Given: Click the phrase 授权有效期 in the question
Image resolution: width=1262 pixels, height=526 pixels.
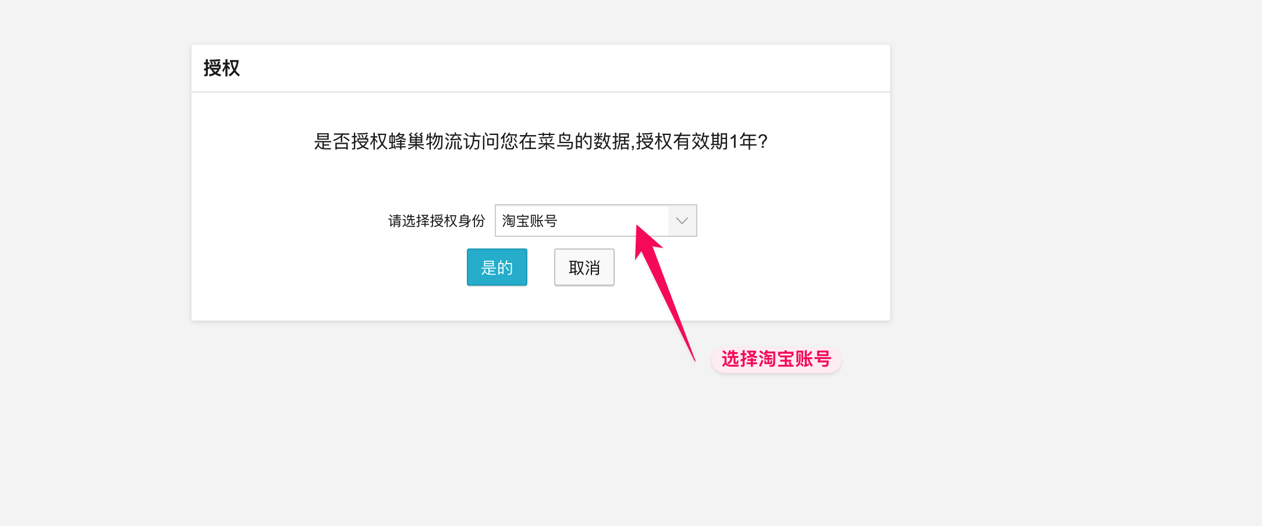Looking at the screenshot, I should click(x=682, y=141).
